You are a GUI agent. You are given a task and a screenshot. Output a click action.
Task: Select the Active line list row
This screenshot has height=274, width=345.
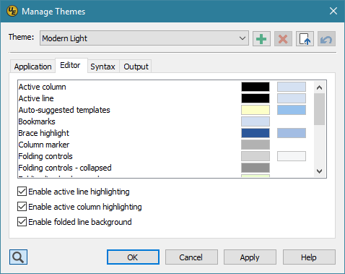coord(165,98)
